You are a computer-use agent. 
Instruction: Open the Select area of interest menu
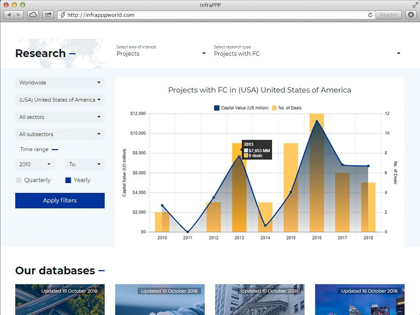point(161,53)
